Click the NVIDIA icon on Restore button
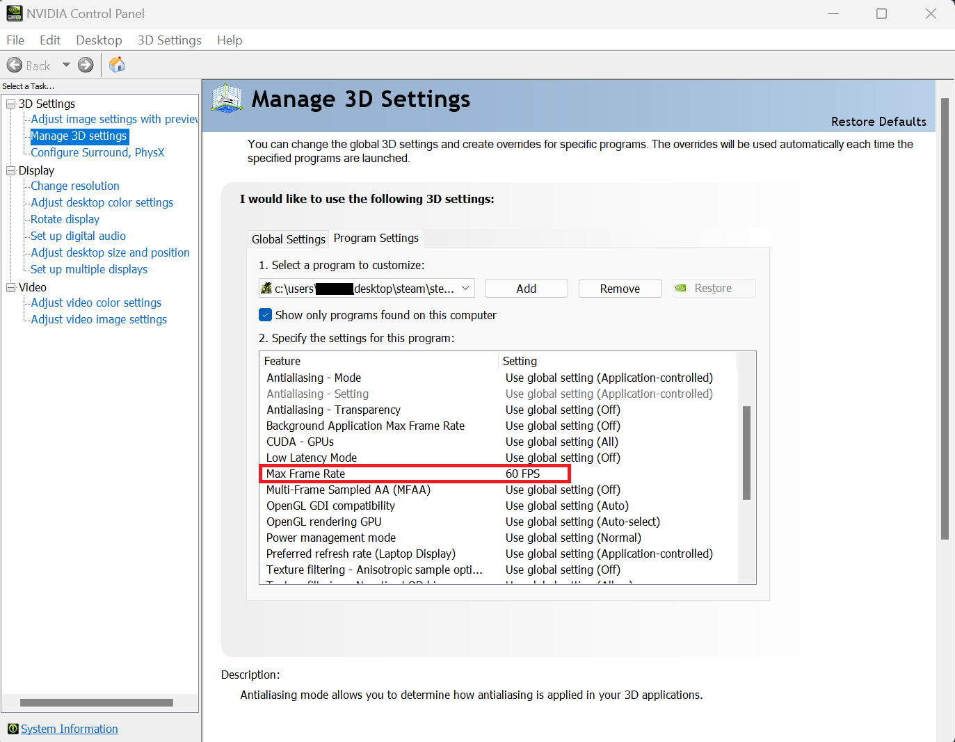955x742 pixels. [681, 288]
